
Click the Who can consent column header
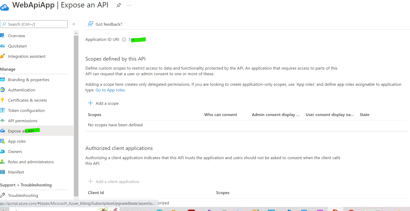[x=221, y=115]
